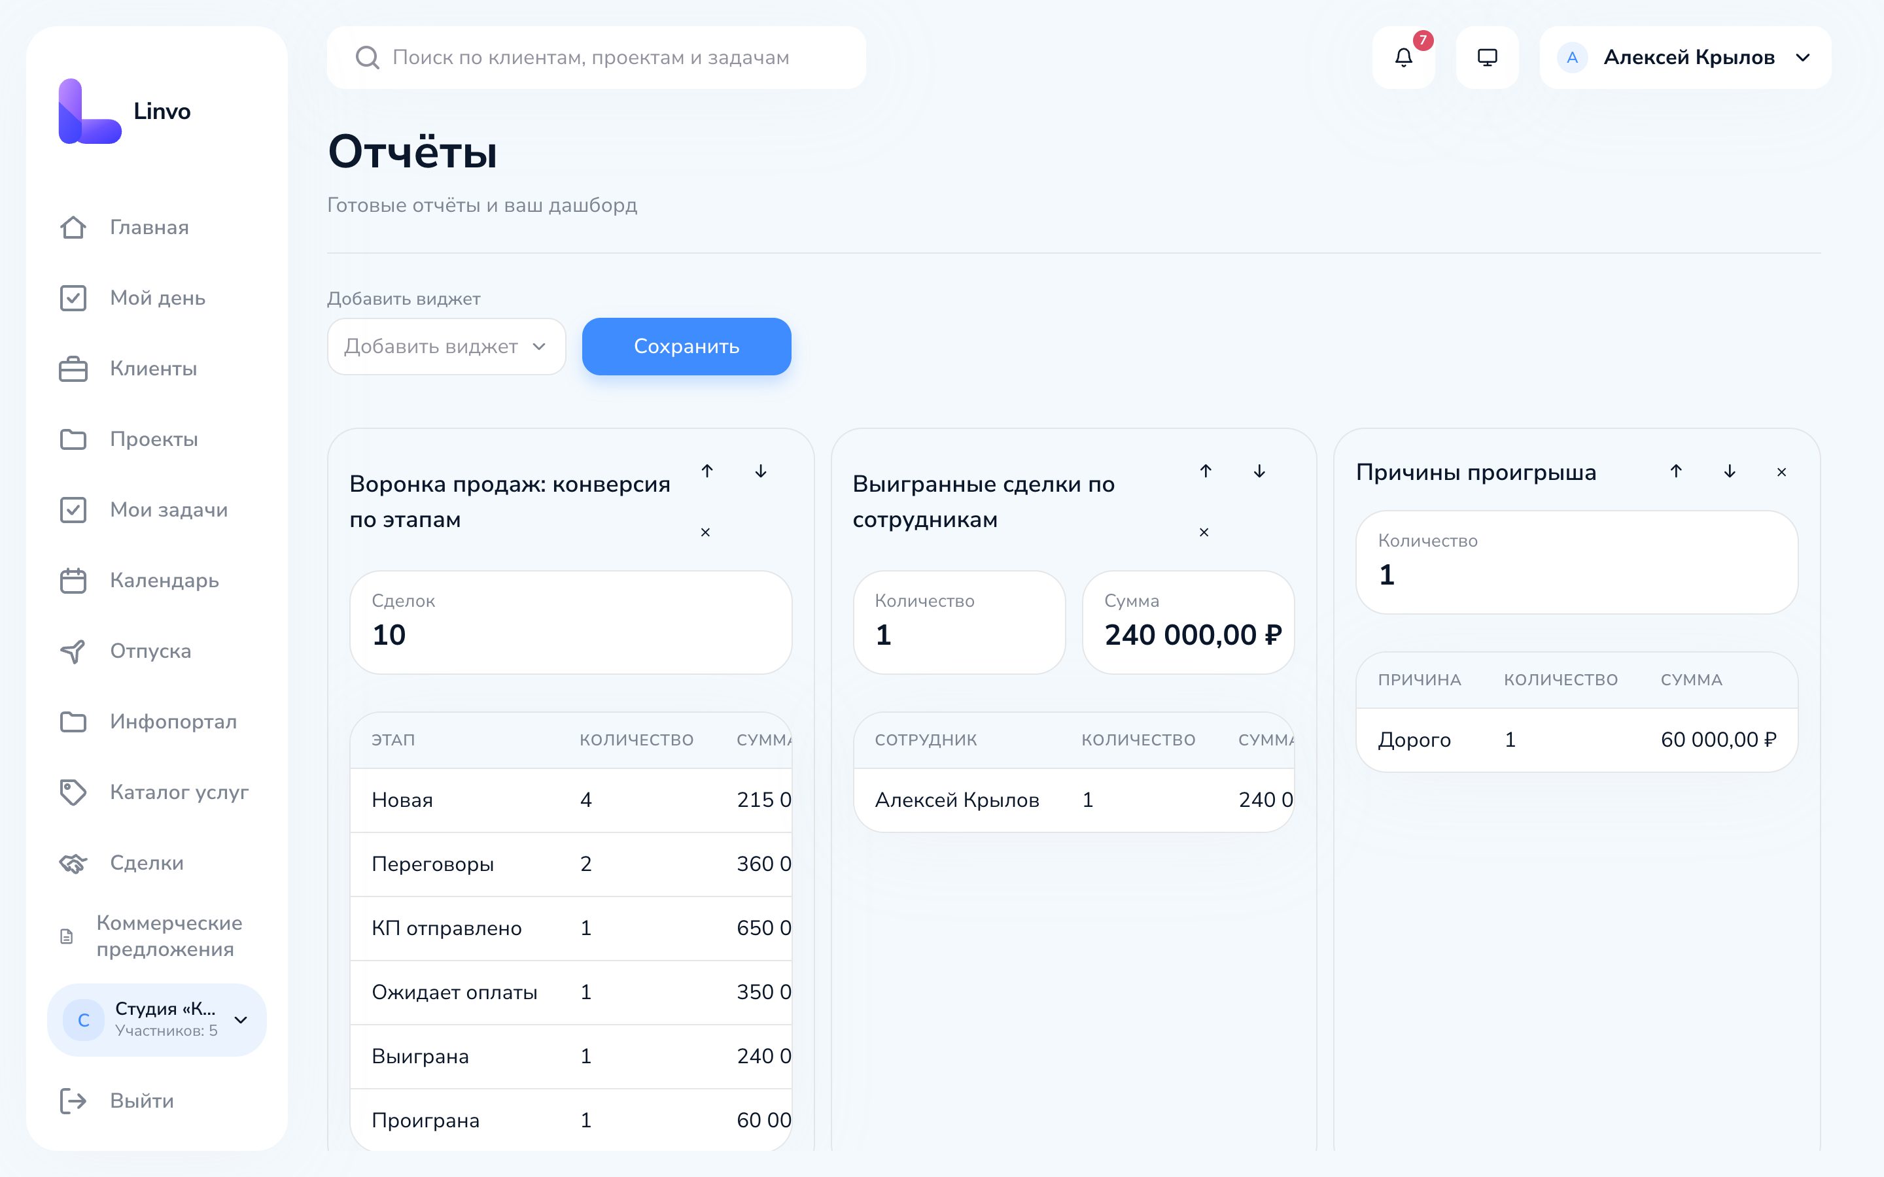Click Алексей Крылов in the сотрудник table
The image size is (1884, 1177).
coord(957,800)
